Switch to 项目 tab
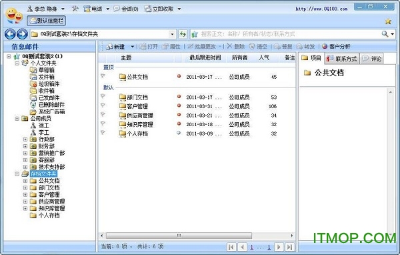This screenshot has height=255, width=400. [x=311, y=58]
